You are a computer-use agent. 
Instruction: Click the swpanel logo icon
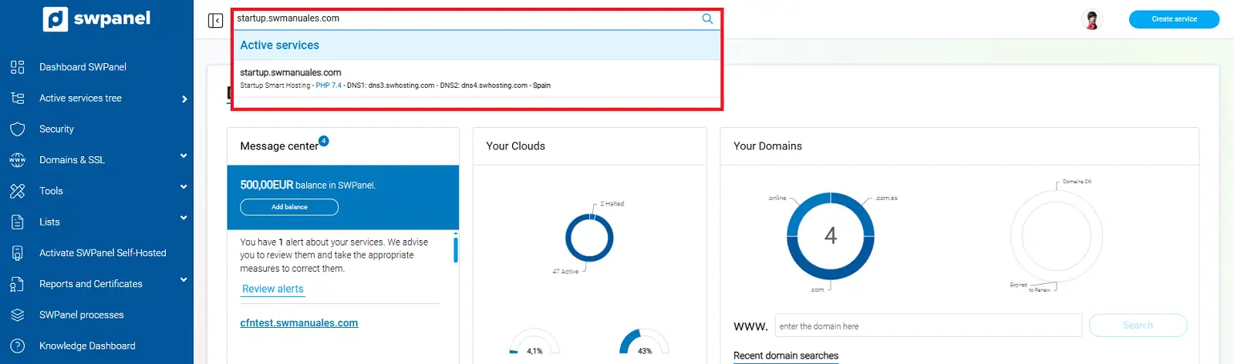point(56,19)
